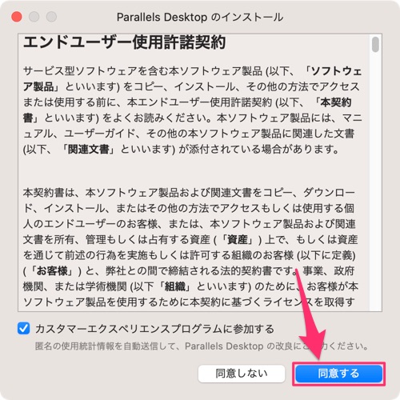
Task: Click the 同意しない button
Action: [242, 374]
